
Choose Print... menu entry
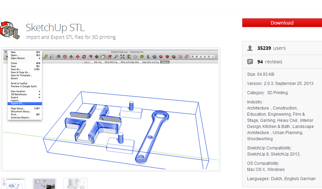[x=25, y=114]
